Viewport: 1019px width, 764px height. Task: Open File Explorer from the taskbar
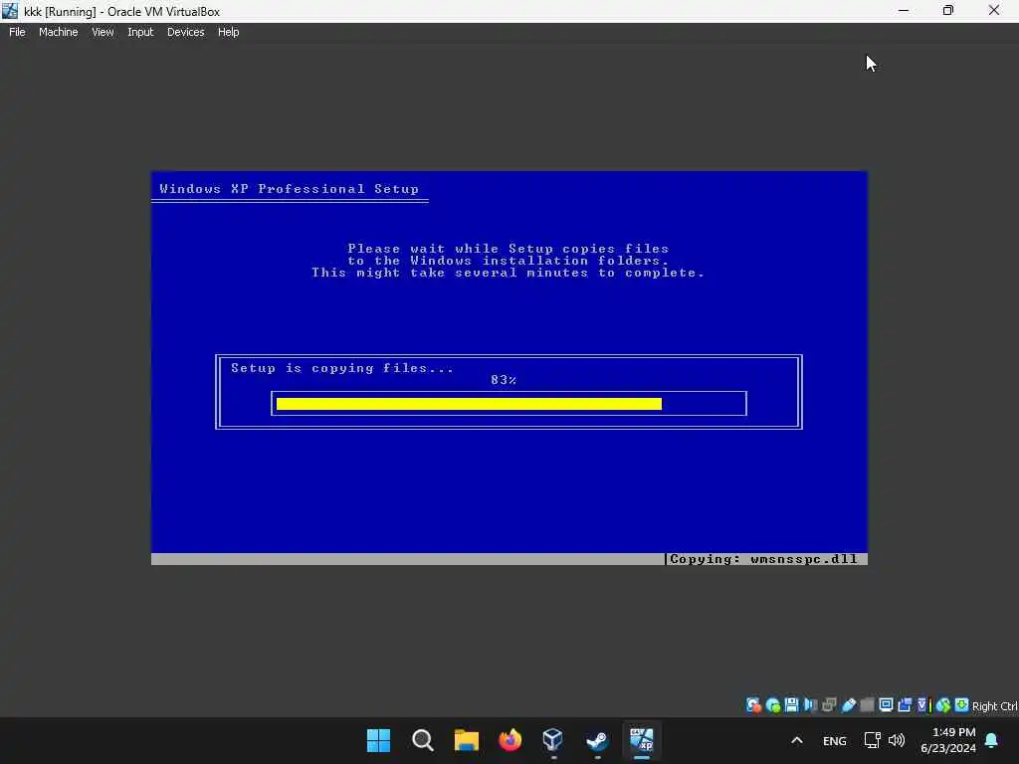pyautogui.click(x=466, y=740)
